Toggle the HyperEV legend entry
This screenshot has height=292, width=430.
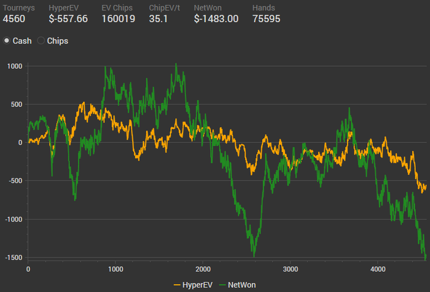(x=193, y=285)
